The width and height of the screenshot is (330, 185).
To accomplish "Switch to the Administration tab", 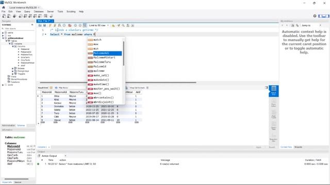I will tap(8, 125).
